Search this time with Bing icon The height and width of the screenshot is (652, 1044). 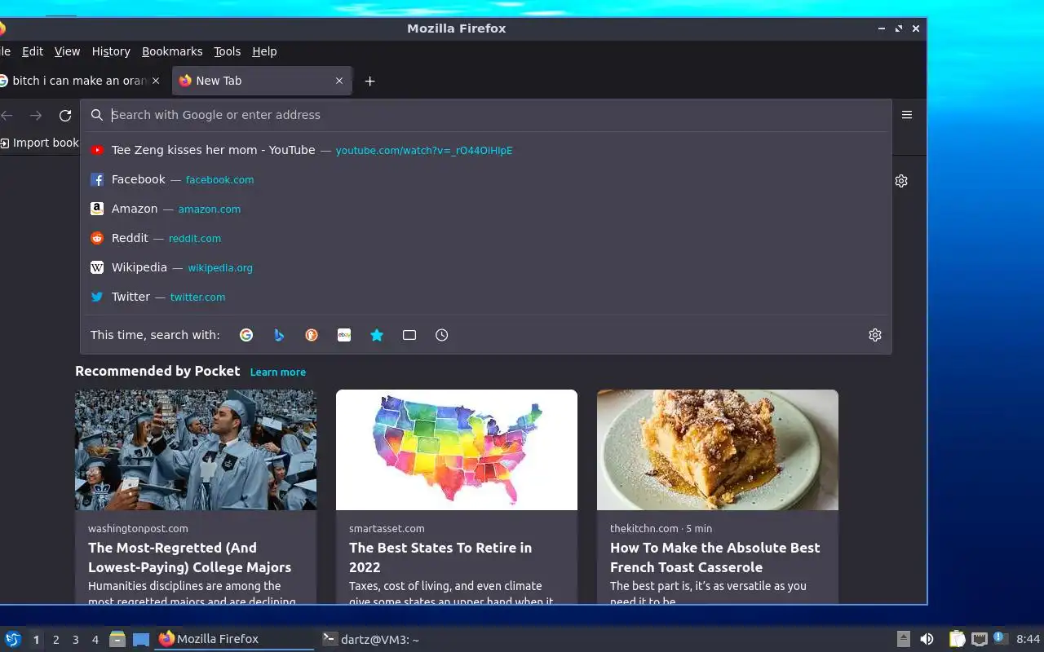pyautogui.click(x=279, y=335)
